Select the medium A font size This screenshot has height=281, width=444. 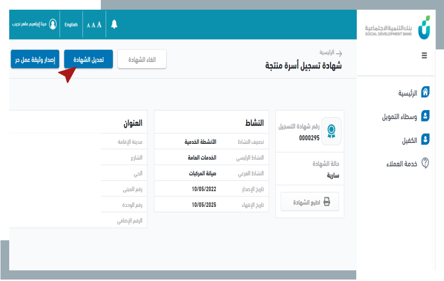pos(94,25)
